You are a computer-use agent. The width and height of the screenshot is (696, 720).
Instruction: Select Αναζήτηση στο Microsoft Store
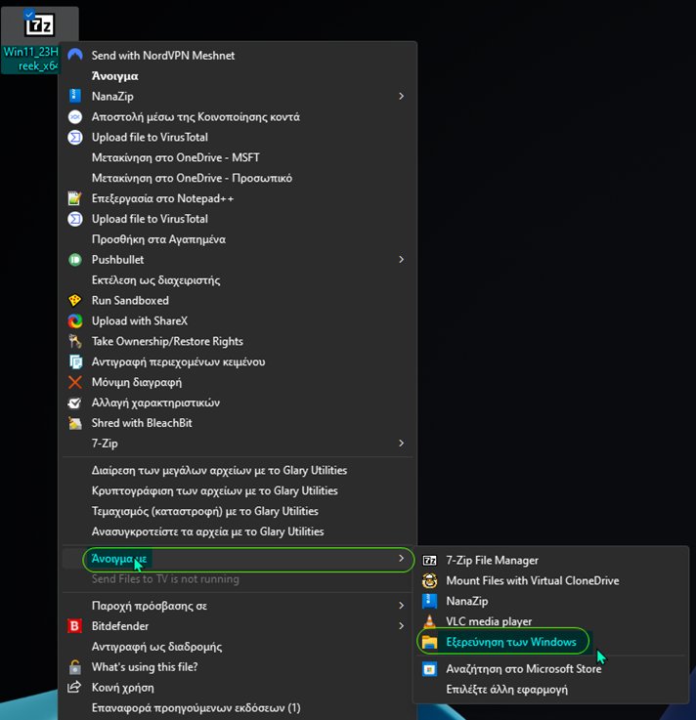524,668
